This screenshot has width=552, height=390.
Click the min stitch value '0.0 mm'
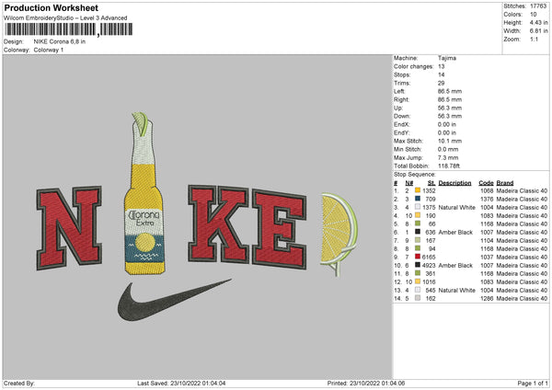click(448, 149)
